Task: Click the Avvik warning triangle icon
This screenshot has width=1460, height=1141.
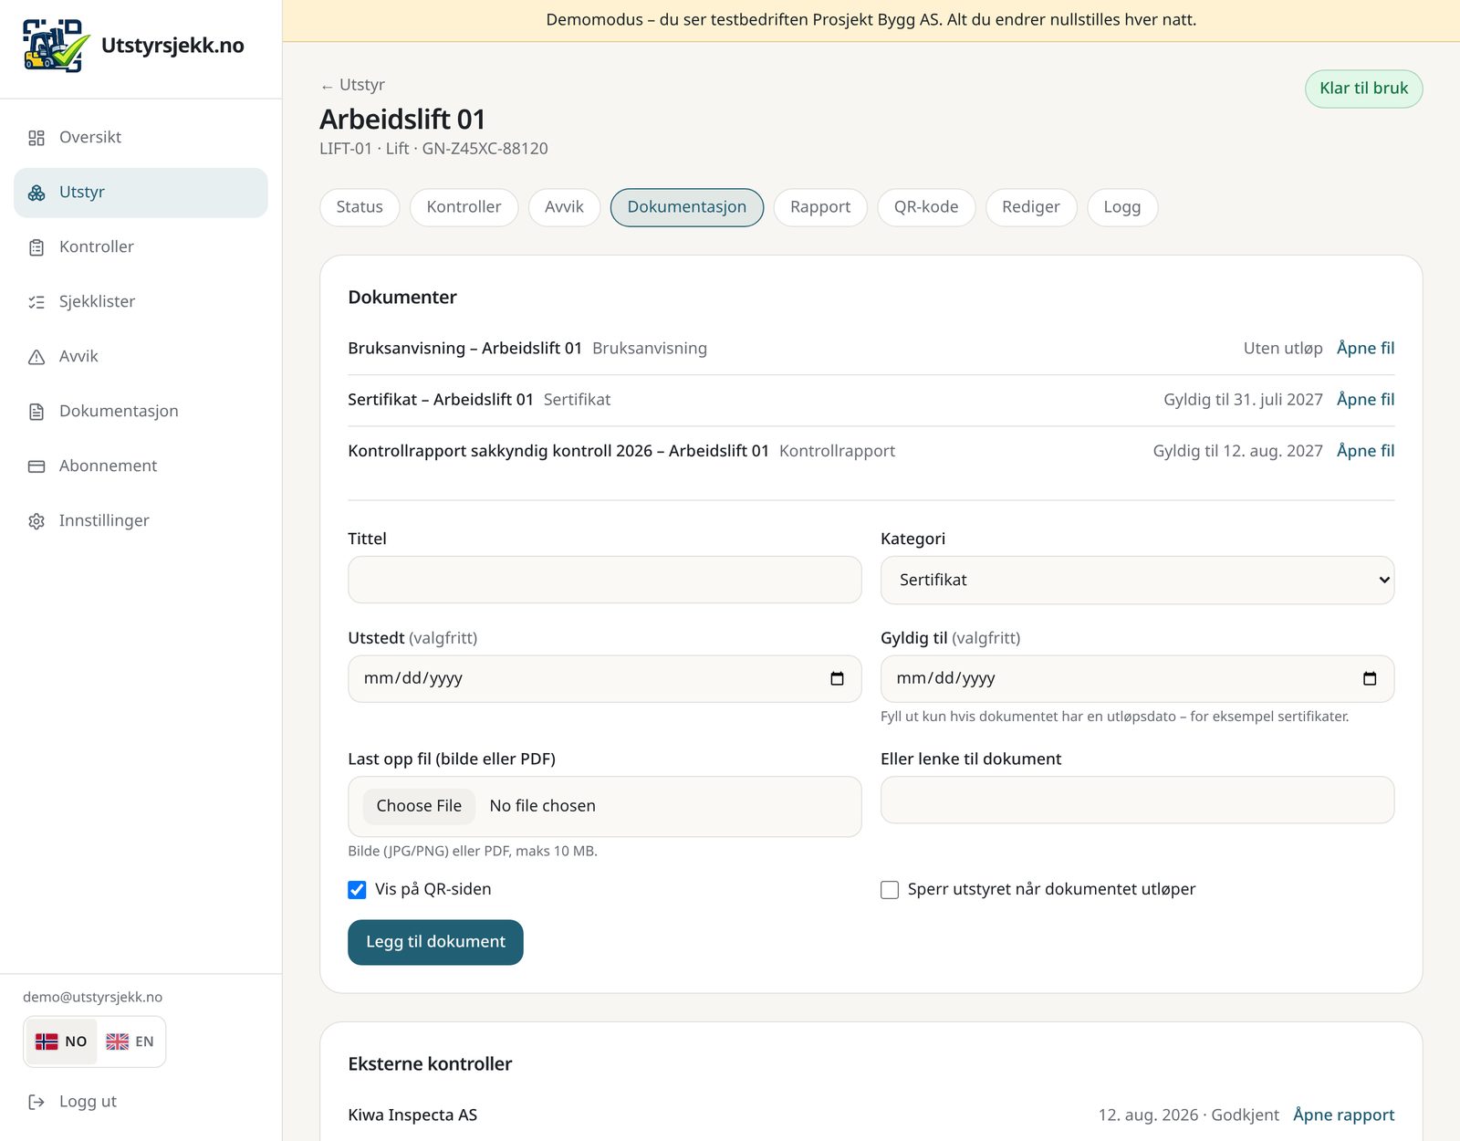Action: click(36, 357)
